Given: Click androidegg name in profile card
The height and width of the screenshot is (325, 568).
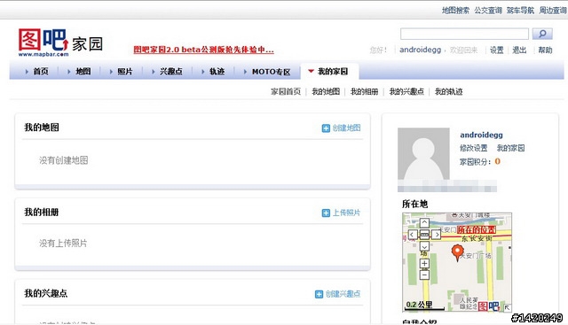Looking at the screenshot, I should [481, 135].
